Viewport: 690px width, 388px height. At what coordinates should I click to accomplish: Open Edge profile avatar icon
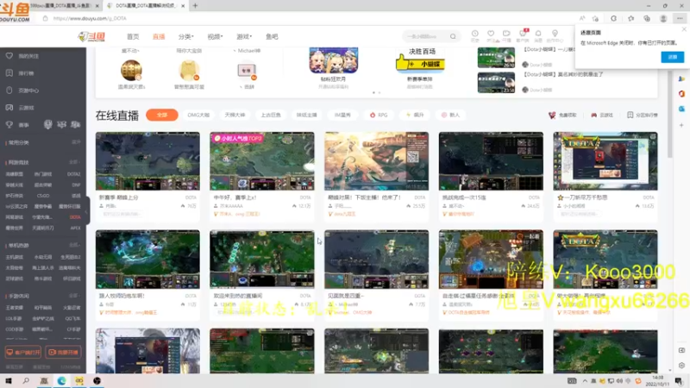[x=663, y=18]
